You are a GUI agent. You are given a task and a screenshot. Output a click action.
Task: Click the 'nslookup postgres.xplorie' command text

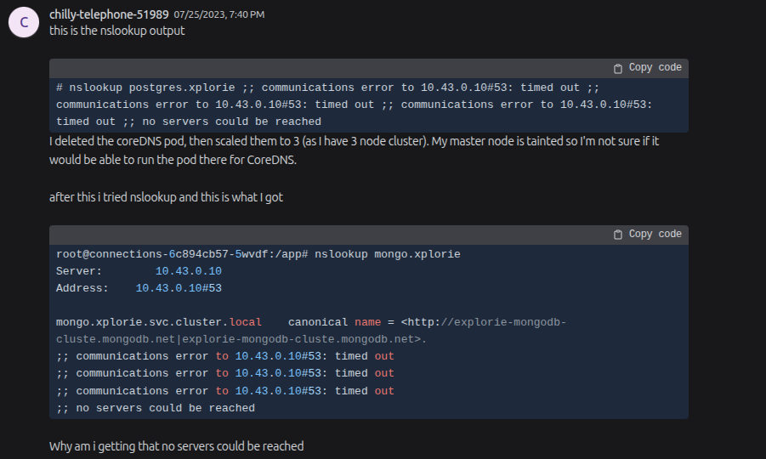click(x=152, y=88)
